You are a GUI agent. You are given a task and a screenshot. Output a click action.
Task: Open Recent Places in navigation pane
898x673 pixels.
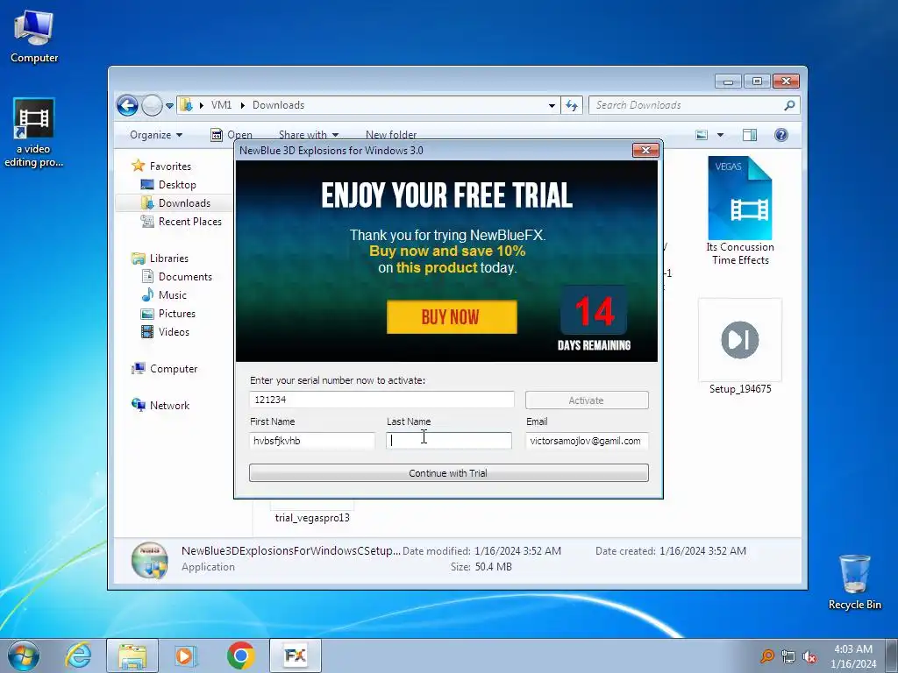coord(182,222)
